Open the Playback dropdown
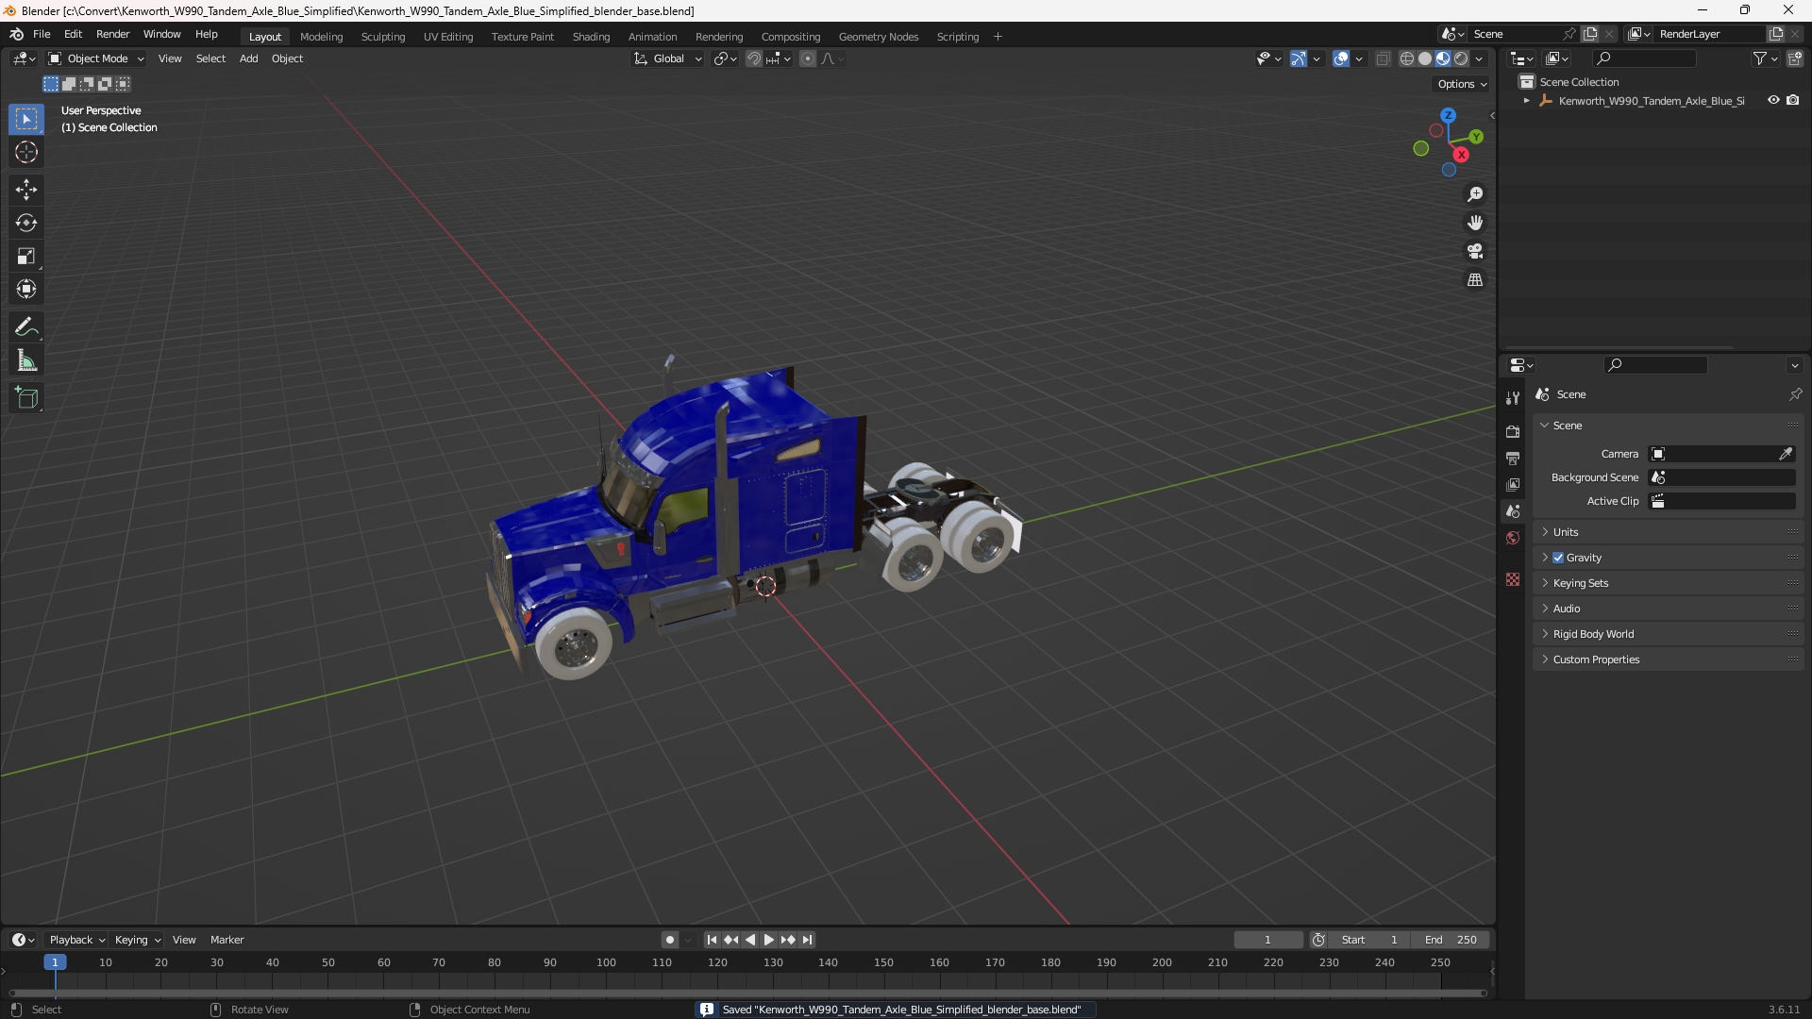1812x1019 pixels. [x=76, y=940]
